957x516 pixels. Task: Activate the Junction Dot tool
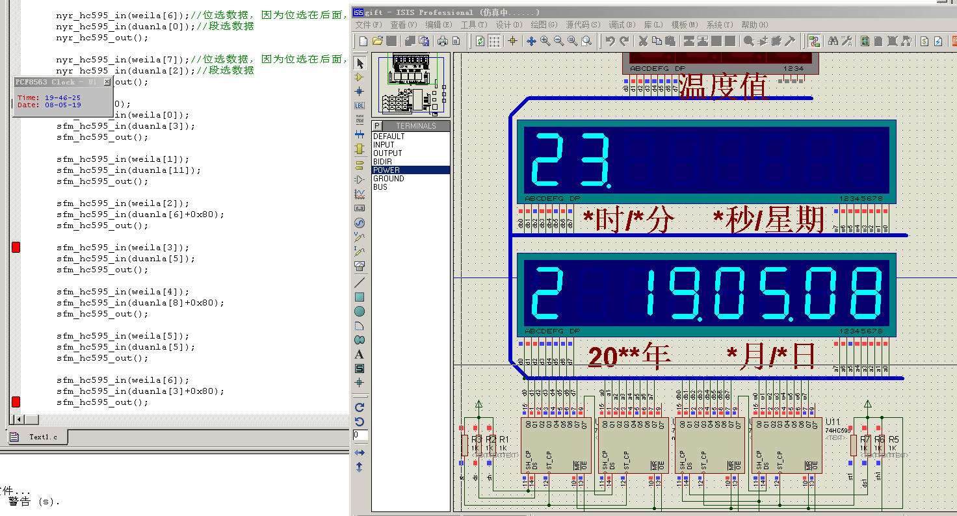point(360,91)
